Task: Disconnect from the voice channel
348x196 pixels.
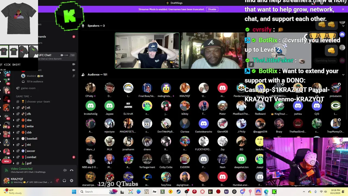Action: point(72,170)
